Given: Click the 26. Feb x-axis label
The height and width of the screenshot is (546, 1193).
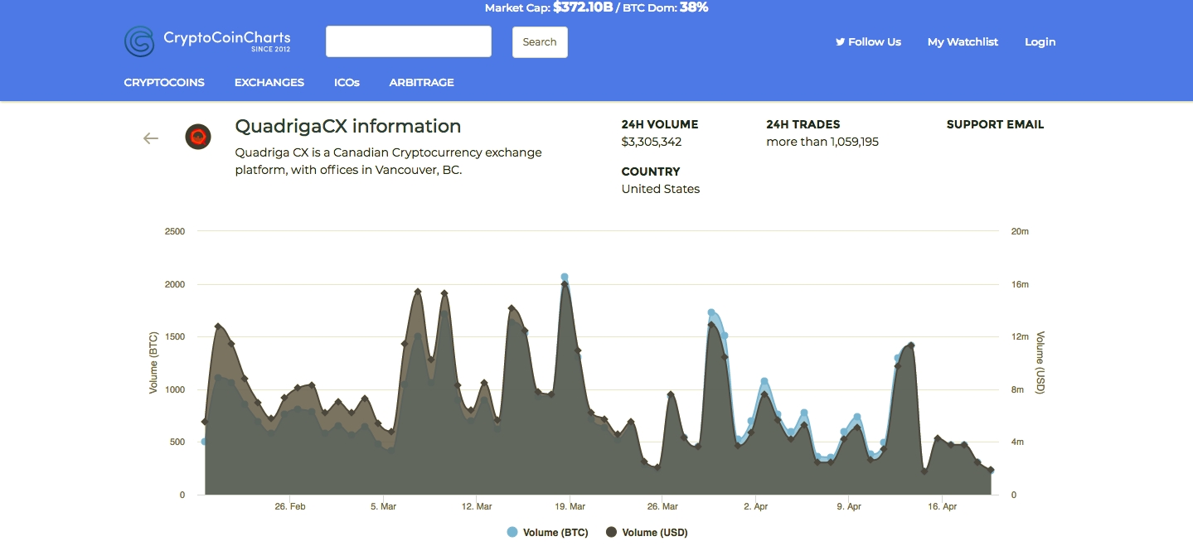Looking at the screenshot, I should pyautogui.click(x=291, y=506).
